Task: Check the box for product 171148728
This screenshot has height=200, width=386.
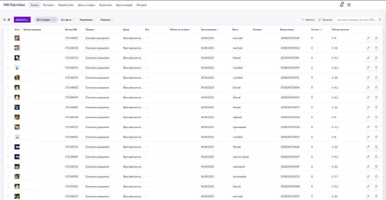Action: (8, 117)
